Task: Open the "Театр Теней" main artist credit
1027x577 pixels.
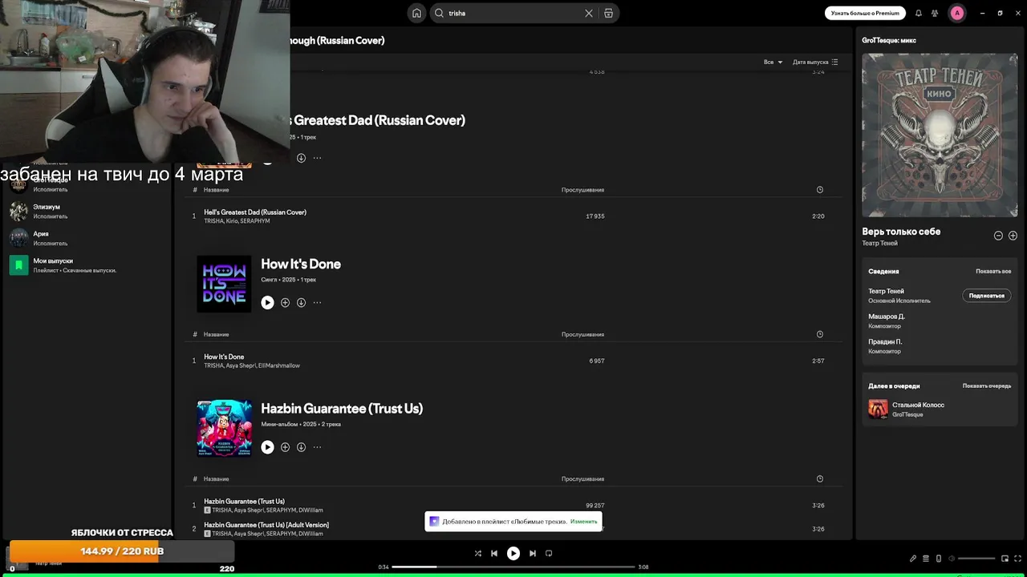Action: click(886, 291)
